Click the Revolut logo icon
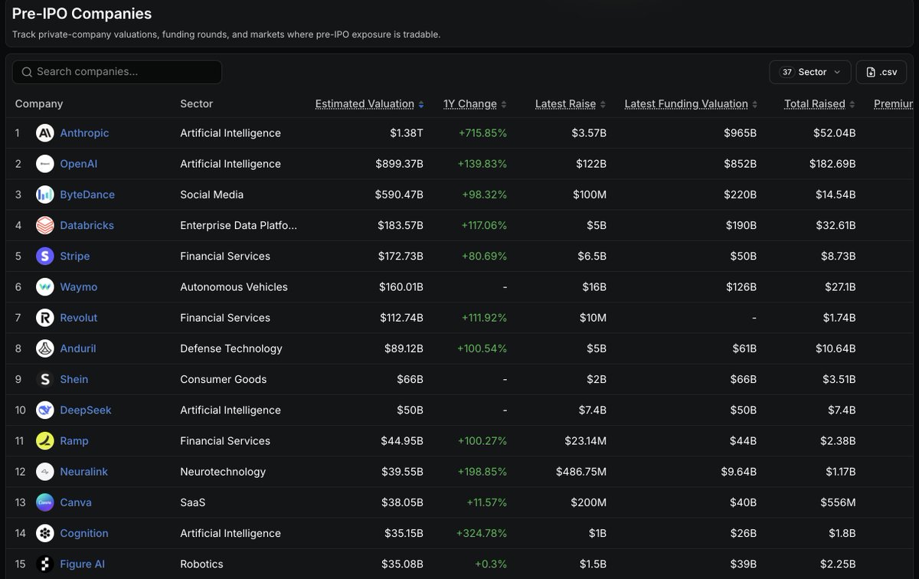Viewport: 919px width, 579px height. tap(45, 318)
